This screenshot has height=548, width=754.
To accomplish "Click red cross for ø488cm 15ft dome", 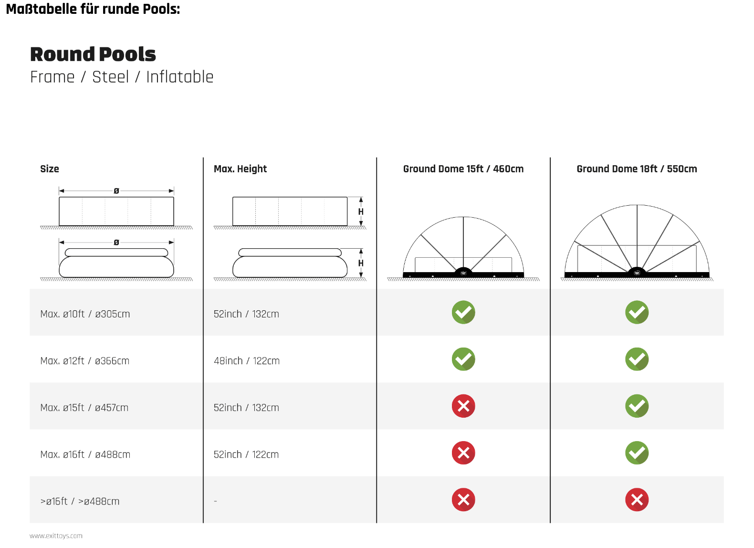I will [x=463, y=453].
